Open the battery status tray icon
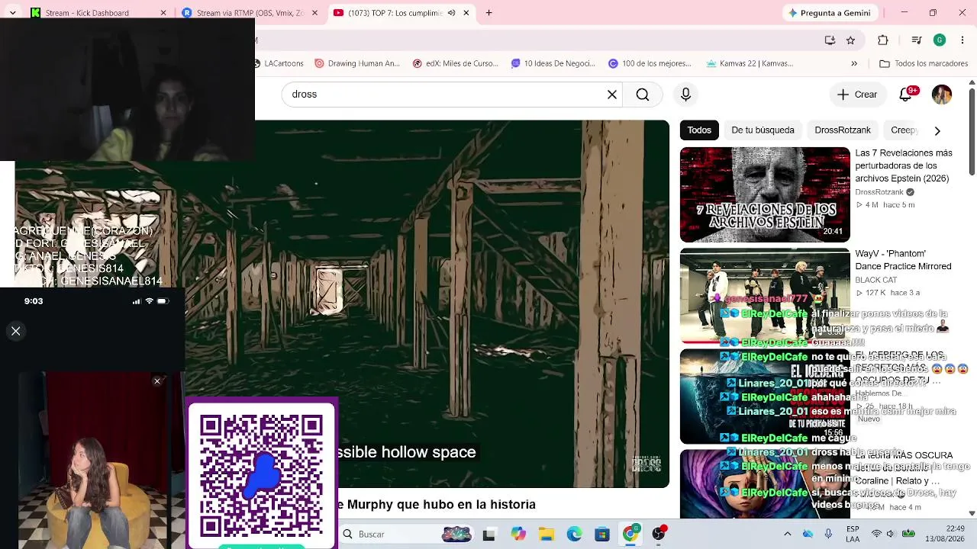Image resolution: width=977 pixels, height=549 pixels. click(x=908, y=534)
